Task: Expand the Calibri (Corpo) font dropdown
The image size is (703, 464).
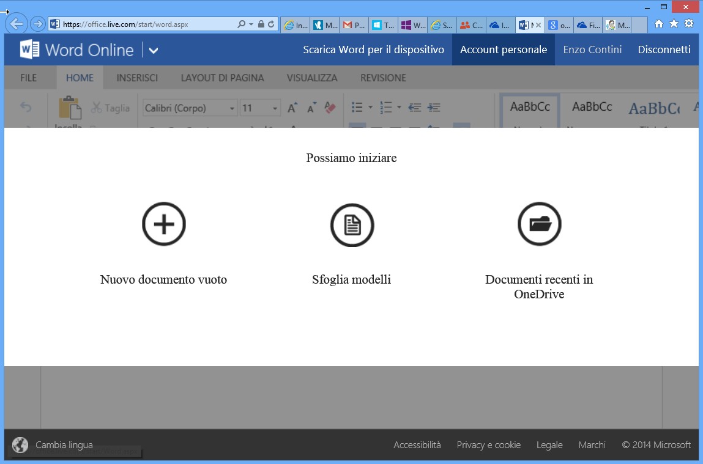Action: (x=232, y=109)
